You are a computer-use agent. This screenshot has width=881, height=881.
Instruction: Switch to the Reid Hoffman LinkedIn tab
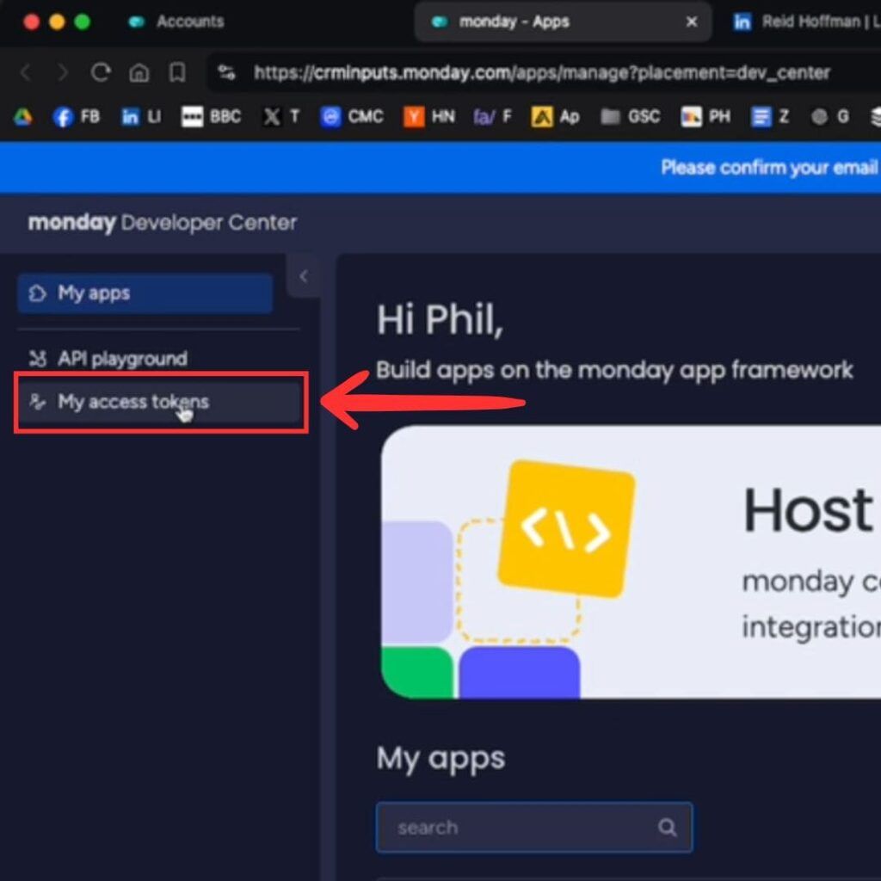pos(805,22)
